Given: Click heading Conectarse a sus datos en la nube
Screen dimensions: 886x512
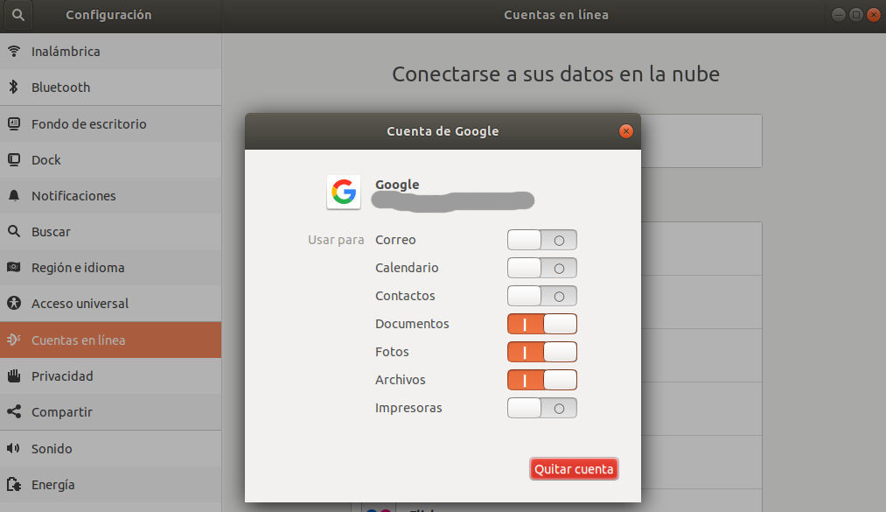Looking at the screenshot, I should (556, 74).
